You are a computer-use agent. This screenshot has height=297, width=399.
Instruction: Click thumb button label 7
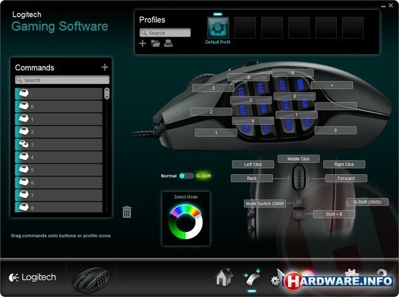click(297, 115)
